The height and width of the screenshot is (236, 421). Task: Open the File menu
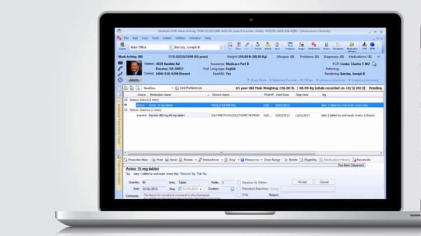click(127, 38)
